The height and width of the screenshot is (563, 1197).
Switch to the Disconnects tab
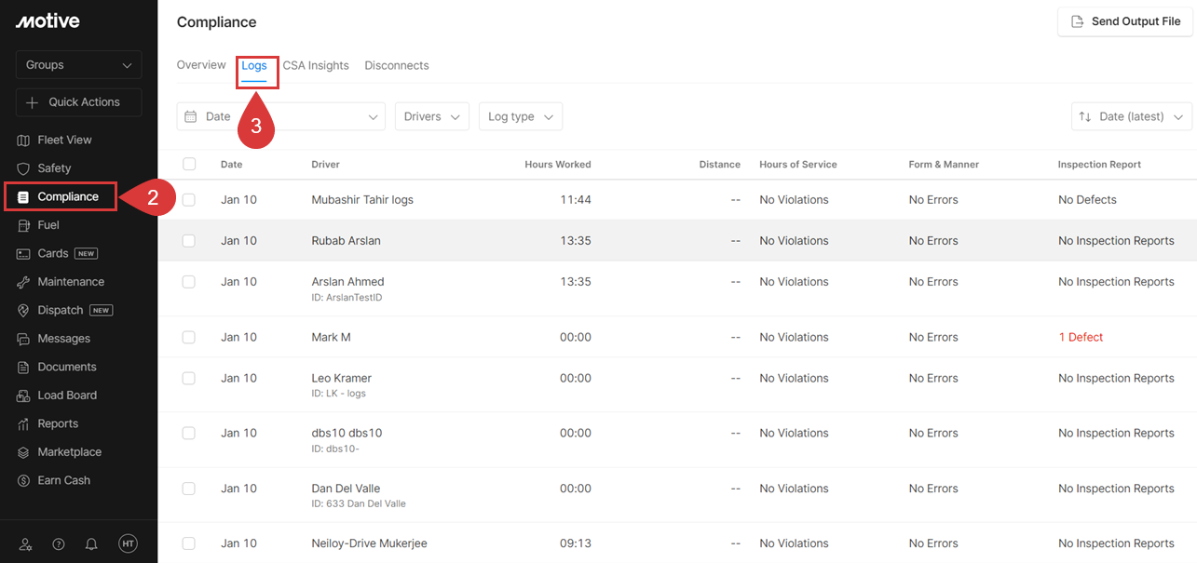pyautogui.click(x=397, y=65)
